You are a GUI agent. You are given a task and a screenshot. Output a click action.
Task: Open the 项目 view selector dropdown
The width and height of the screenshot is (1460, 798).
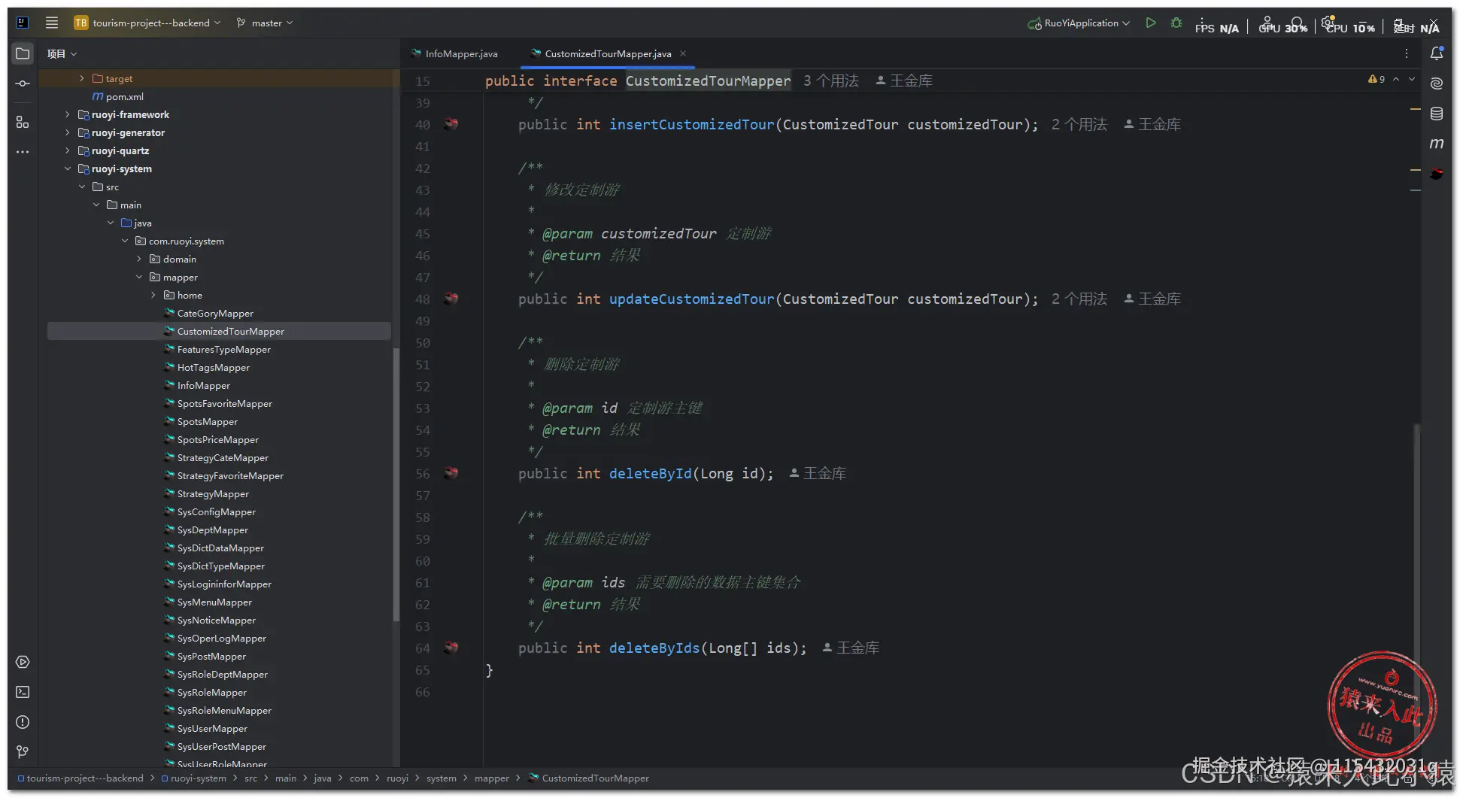click(x=62, y=53)
